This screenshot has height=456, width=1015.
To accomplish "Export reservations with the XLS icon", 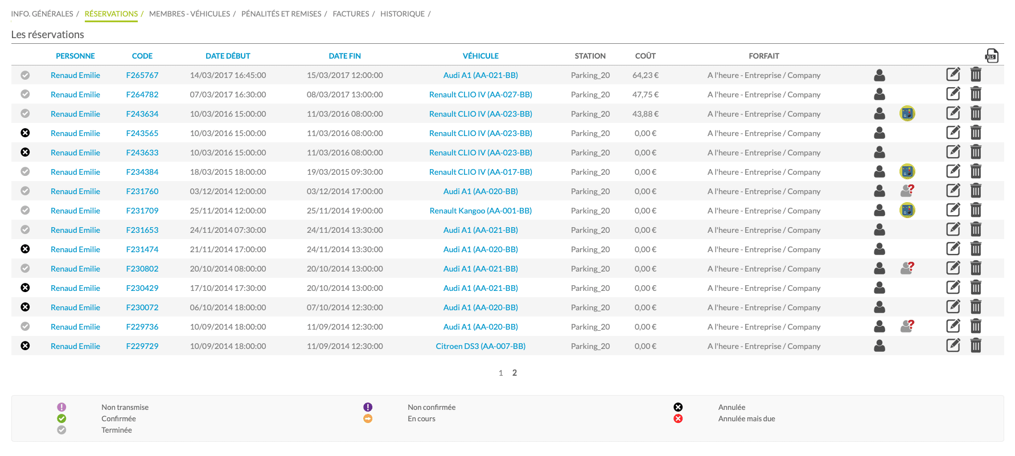I will click(992, 55).
